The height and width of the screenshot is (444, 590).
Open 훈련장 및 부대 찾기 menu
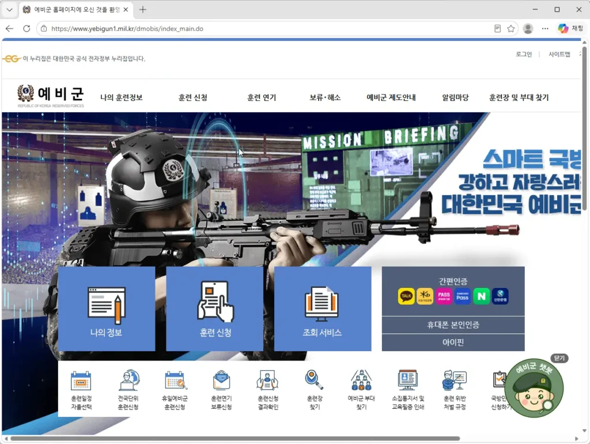(x=519, y=98)
